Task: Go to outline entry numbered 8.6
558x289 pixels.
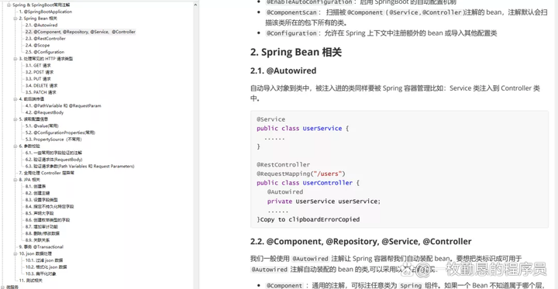Action: click(48, 220)
